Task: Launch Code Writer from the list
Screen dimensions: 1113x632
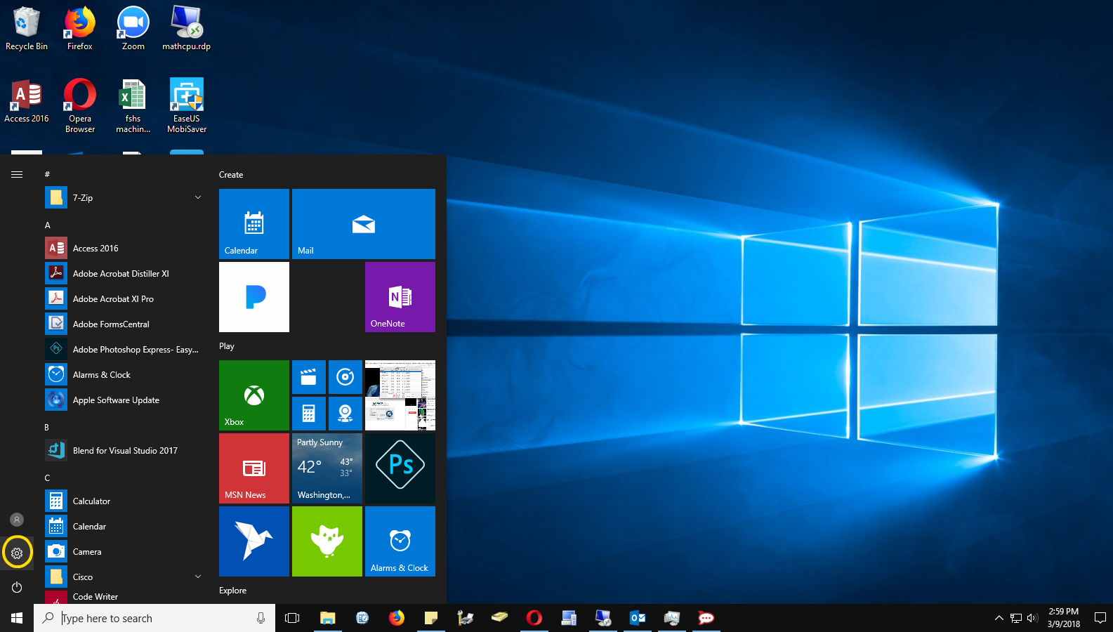Action: (125, 597)
